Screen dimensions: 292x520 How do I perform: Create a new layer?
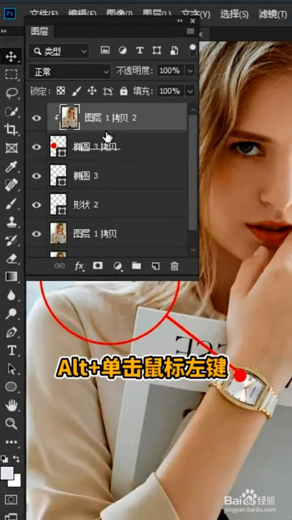pyautogui.click(x=155, y=266)
